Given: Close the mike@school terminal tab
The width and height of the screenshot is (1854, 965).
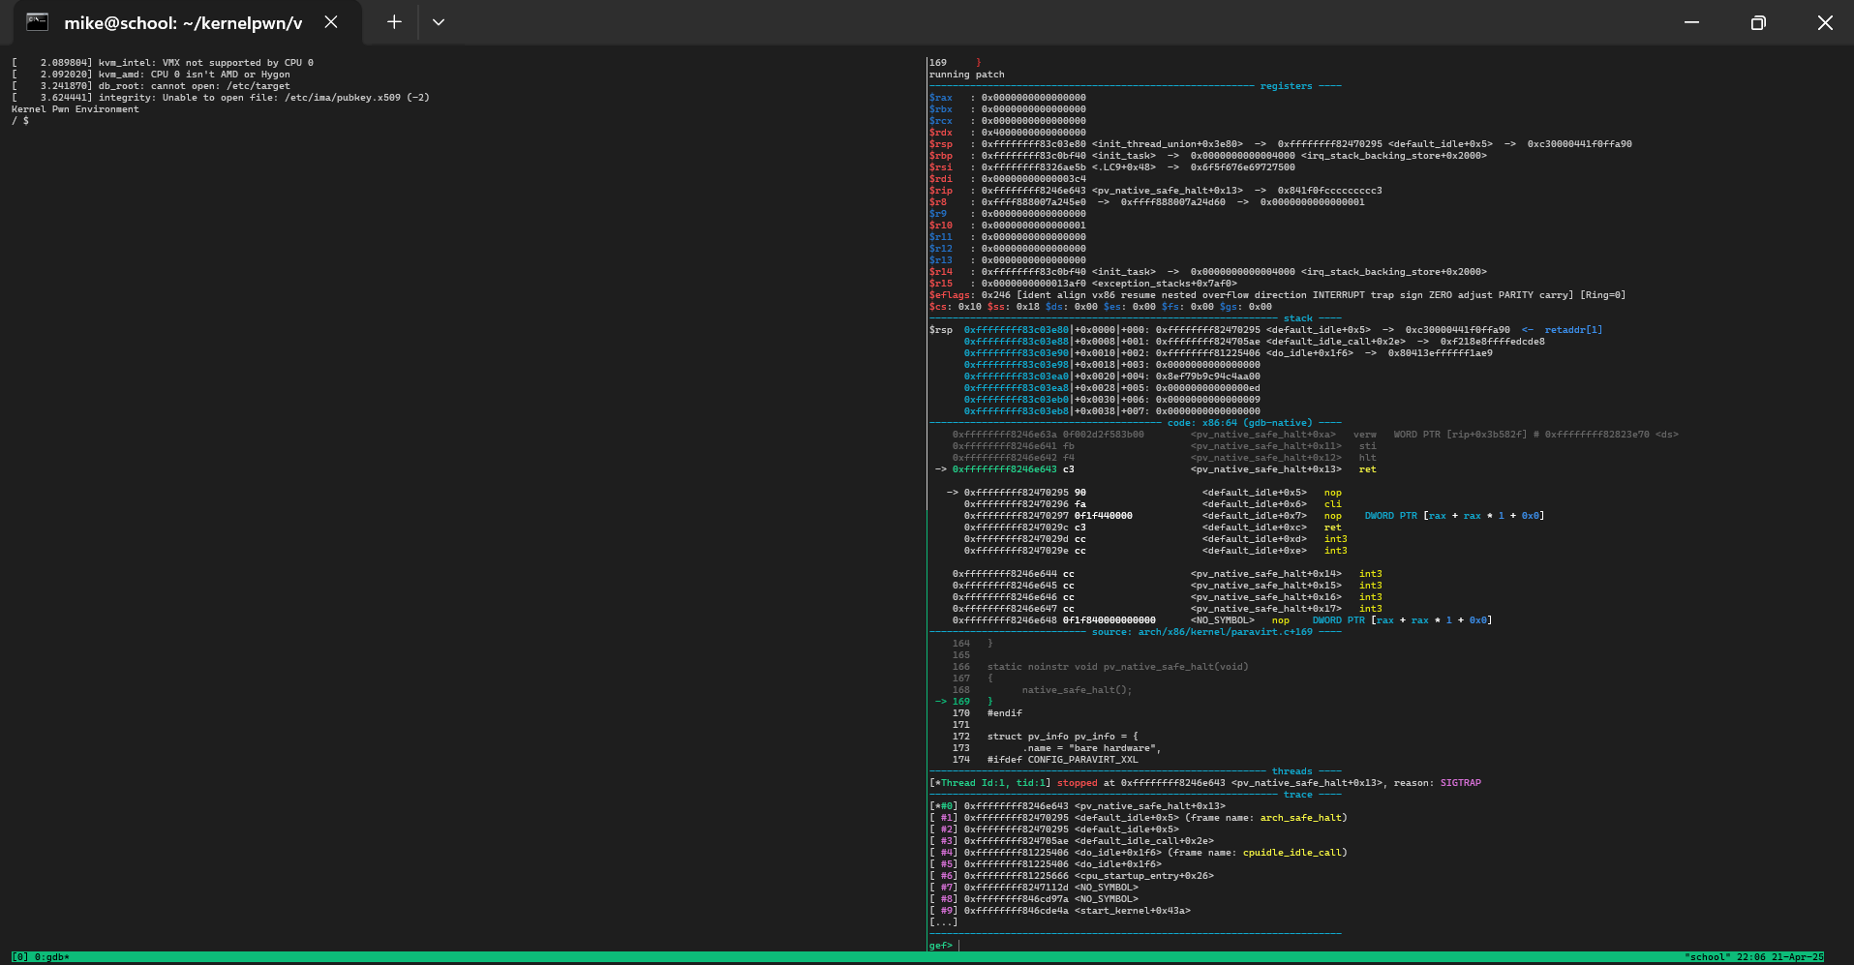Looking at the screenshot, I should 331,22.
